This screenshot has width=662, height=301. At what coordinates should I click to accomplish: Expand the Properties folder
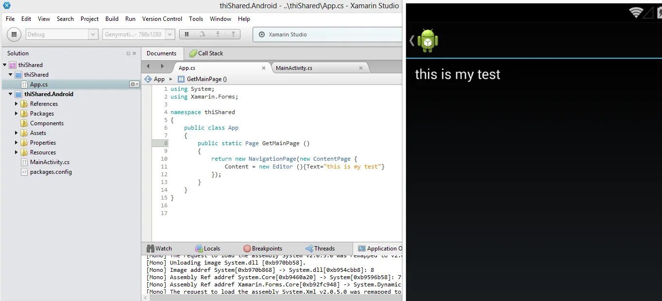click(16, 143)
